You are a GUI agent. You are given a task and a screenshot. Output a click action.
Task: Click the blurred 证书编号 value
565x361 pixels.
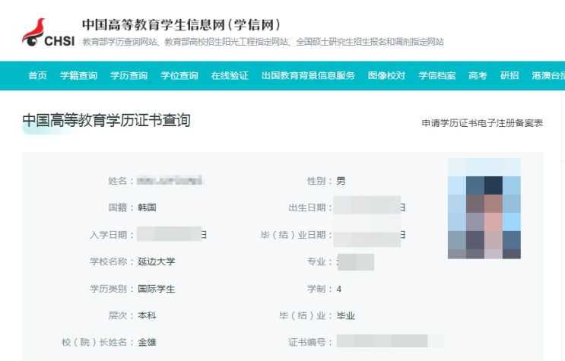391,340
